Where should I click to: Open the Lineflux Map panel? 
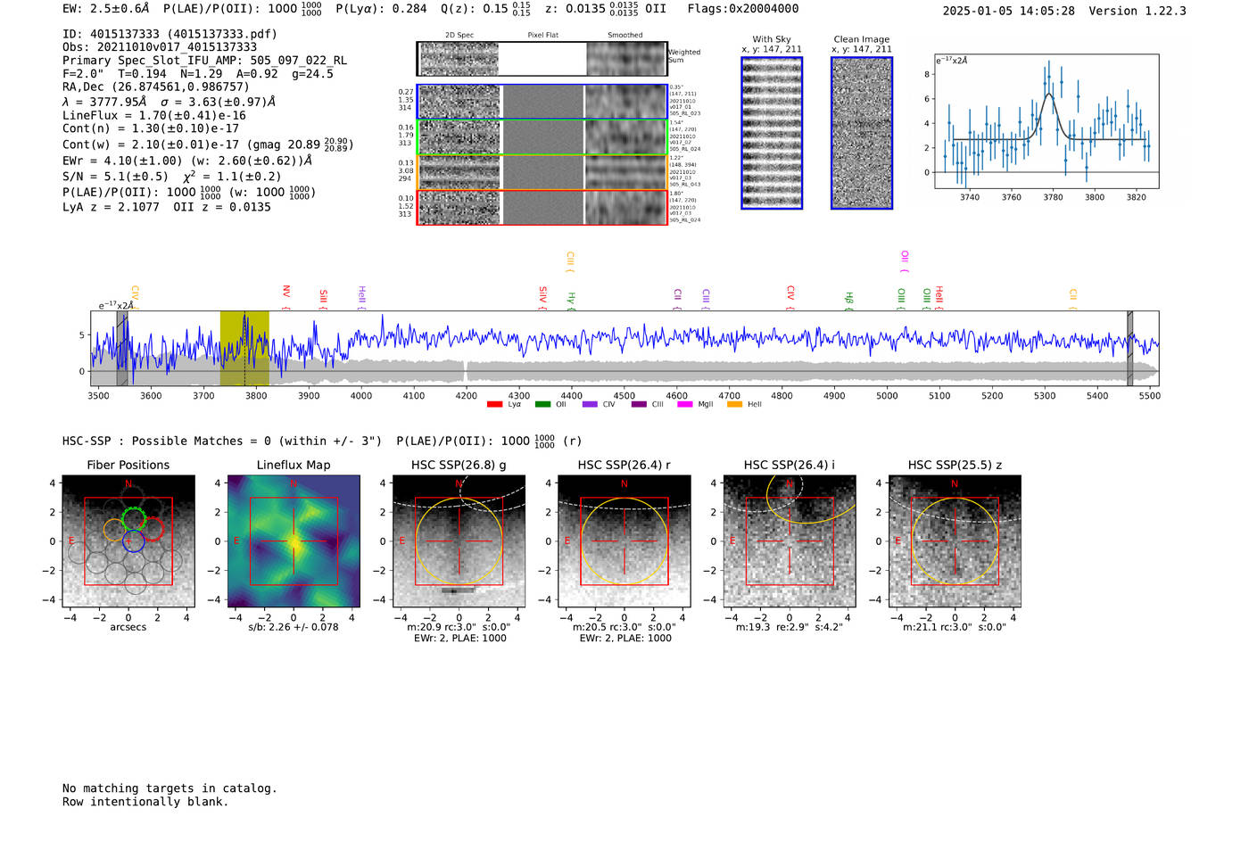[294, 541]
